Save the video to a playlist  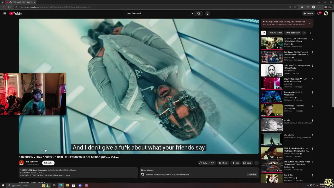247,163
